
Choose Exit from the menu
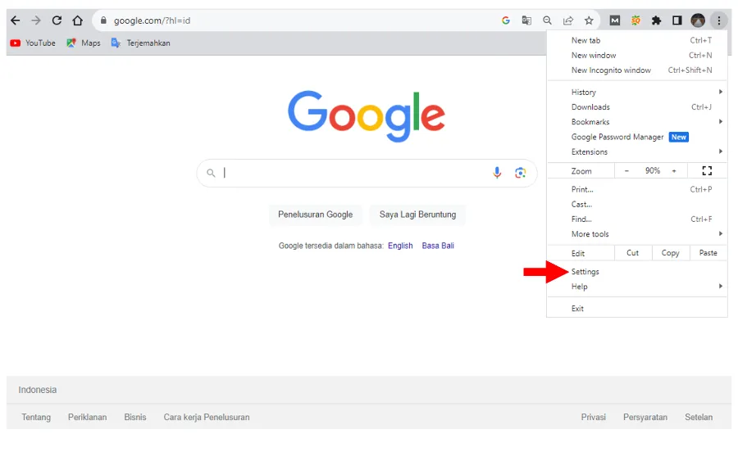point(637,309)
